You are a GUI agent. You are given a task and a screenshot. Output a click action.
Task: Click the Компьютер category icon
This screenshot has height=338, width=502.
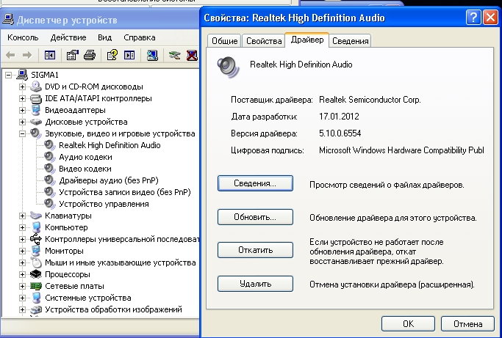coord(37,227)
